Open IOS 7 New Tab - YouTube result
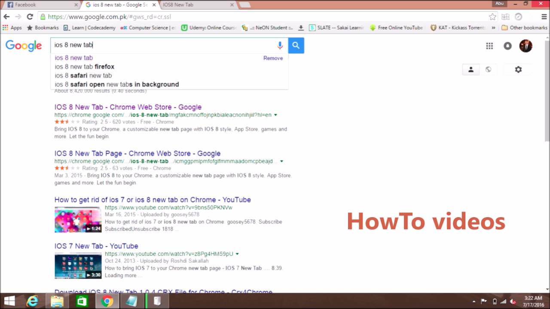This screenshot has height=309, width=550. [96, 246]
